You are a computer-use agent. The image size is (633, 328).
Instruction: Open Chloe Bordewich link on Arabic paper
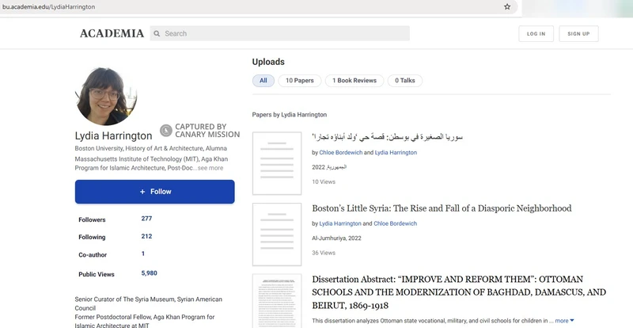click(x=341, y=152)
